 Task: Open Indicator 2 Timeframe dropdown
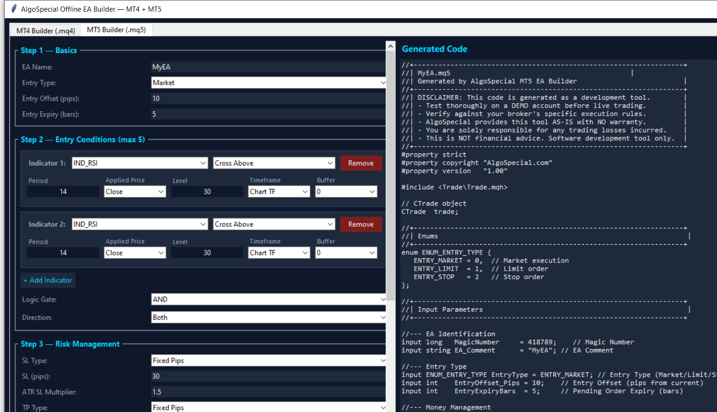point(279,253)
